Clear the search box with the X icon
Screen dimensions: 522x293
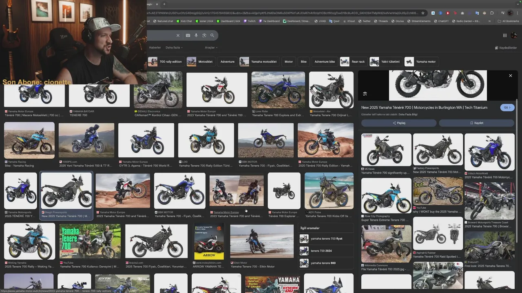pyautogui.click(x=178, y=35)
